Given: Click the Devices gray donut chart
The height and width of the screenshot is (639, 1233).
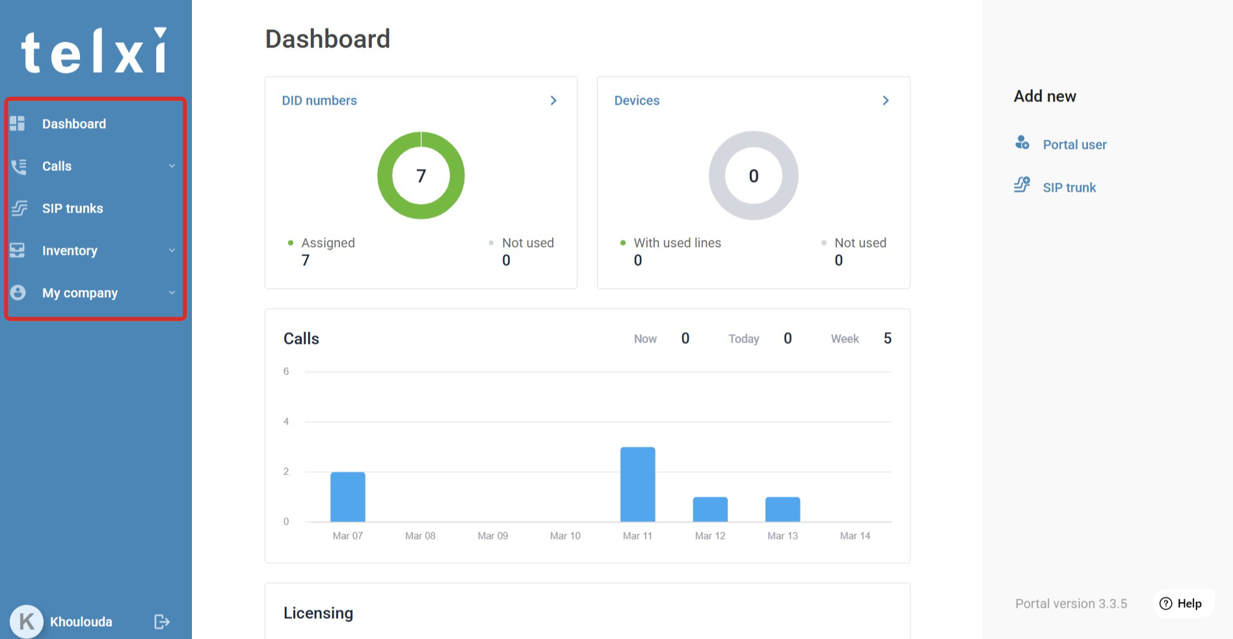Looking at the screenshot, I should (754, 176).
